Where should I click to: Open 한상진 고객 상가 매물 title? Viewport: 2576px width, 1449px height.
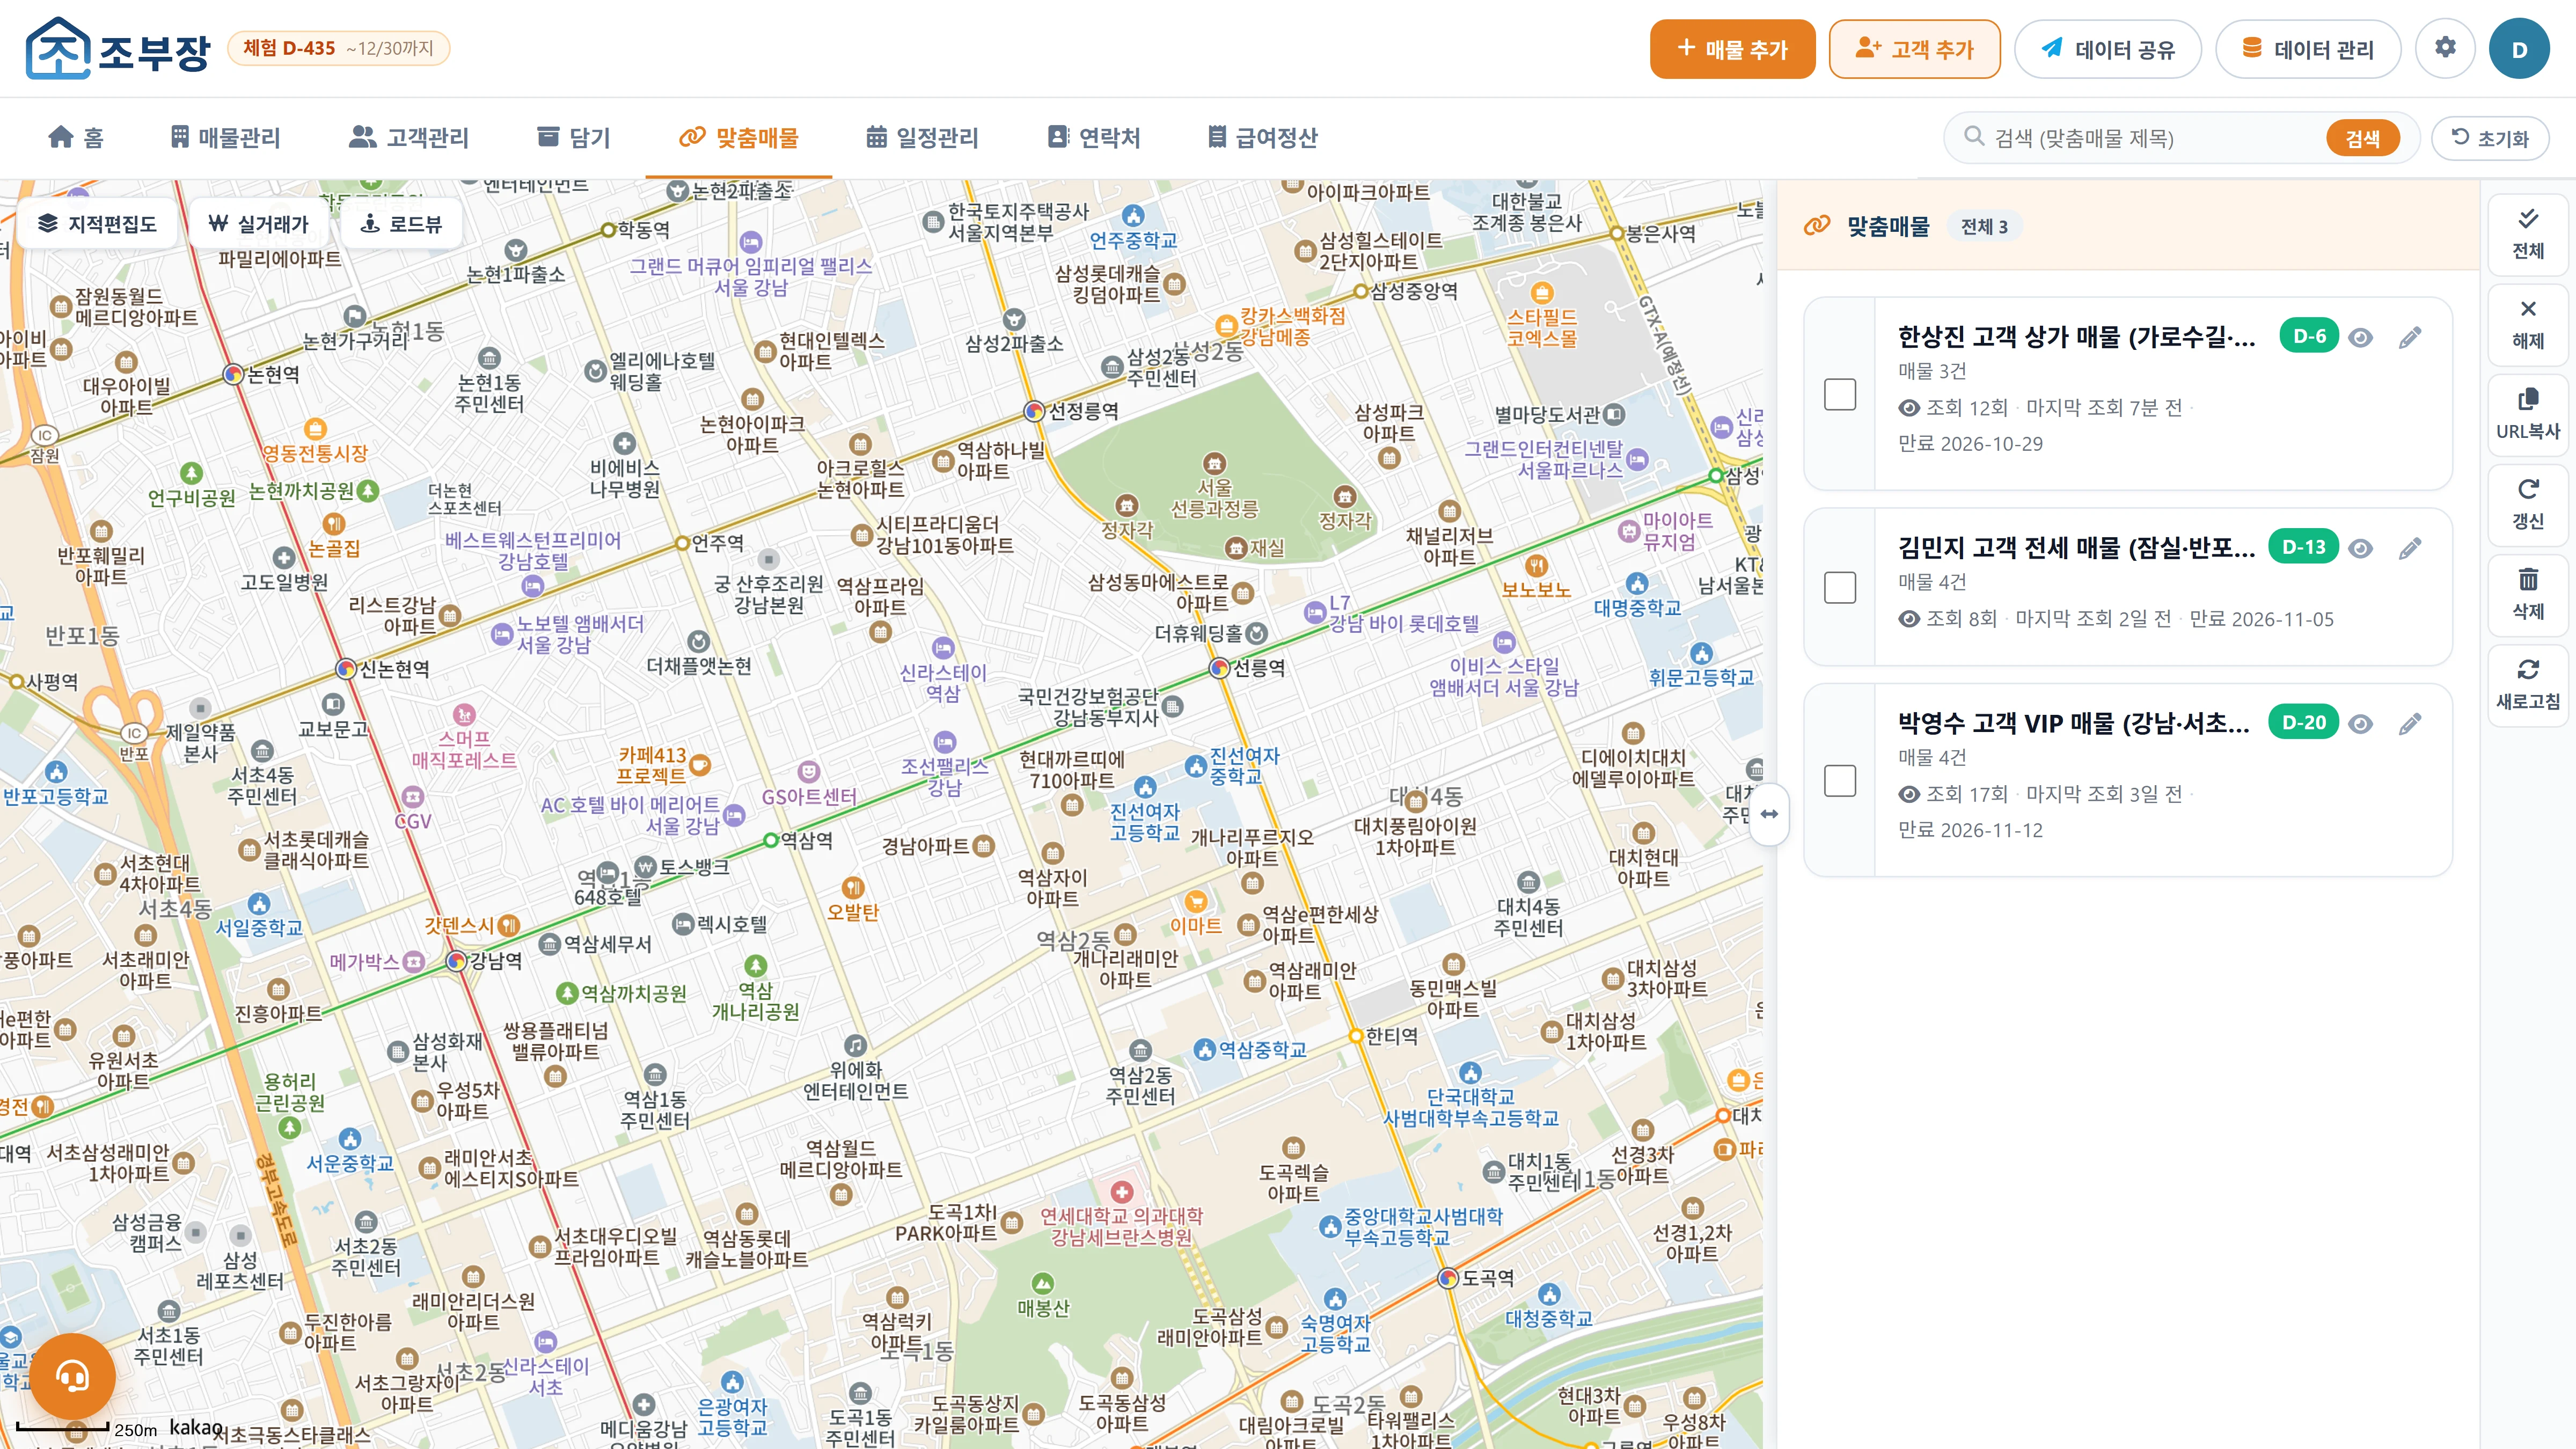tap(2076, 337)
